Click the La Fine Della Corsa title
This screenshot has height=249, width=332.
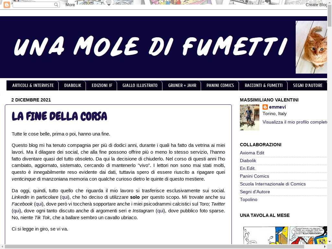[x=59, y=116]
